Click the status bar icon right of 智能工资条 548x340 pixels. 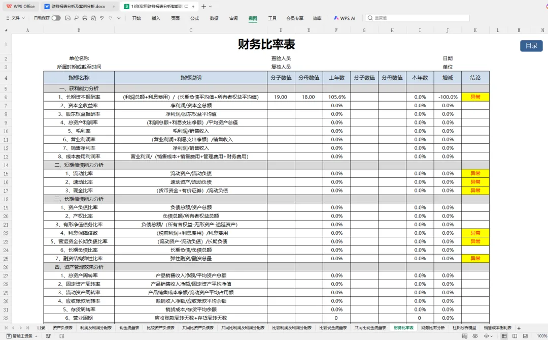click(x=48, y=336)
